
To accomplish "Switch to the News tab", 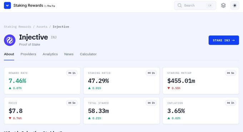I will pos(69,54).
